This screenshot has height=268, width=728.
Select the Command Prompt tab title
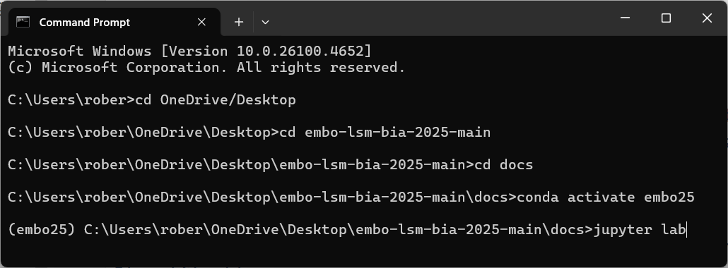85,23
